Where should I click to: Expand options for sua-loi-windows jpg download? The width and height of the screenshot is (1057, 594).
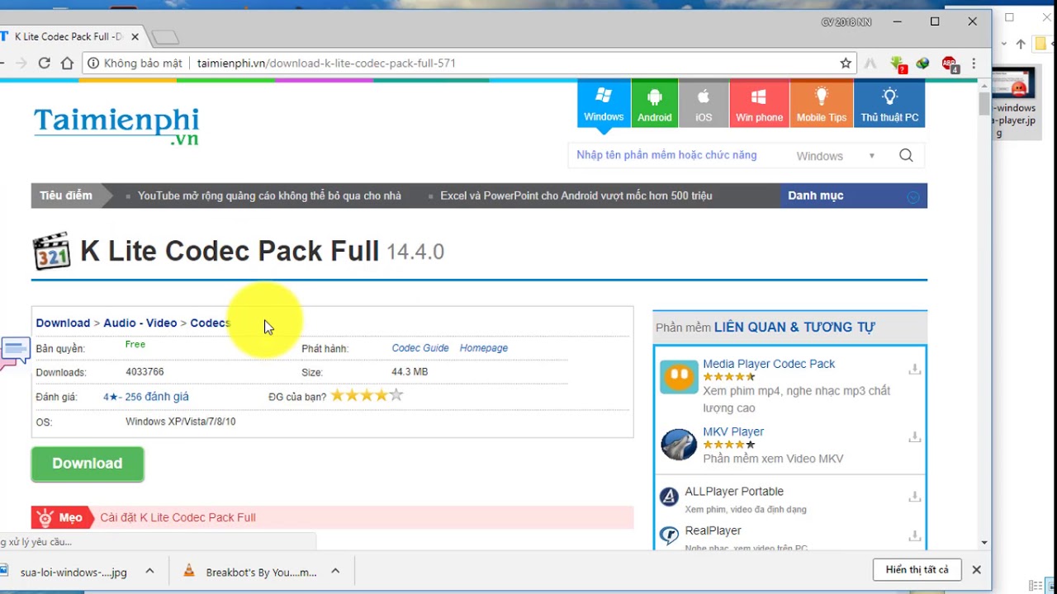[x=149, y=571]
